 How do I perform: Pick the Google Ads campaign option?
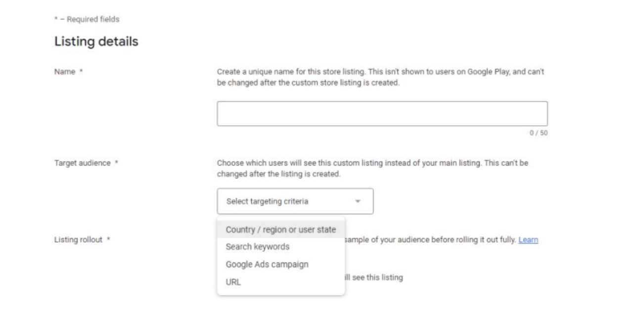pos(267,264)
